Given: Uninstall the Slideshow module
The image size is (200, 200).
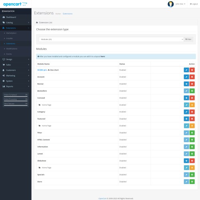Looking at the screenshot, I should (192, 161).
